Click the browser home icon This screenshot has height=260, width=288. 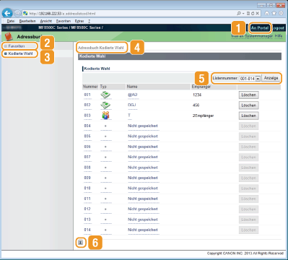click(x=267, y=14)
